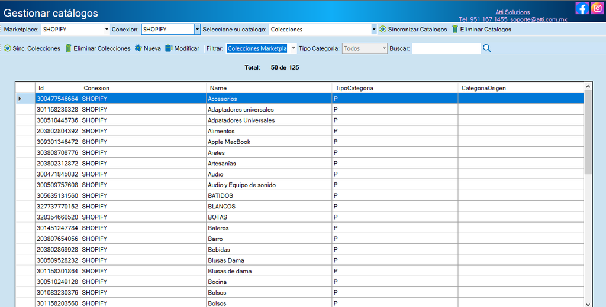The width and height of the screenshot is (606, 307).
Task: Open the Atti Solutions link
Action: (512, 12)
